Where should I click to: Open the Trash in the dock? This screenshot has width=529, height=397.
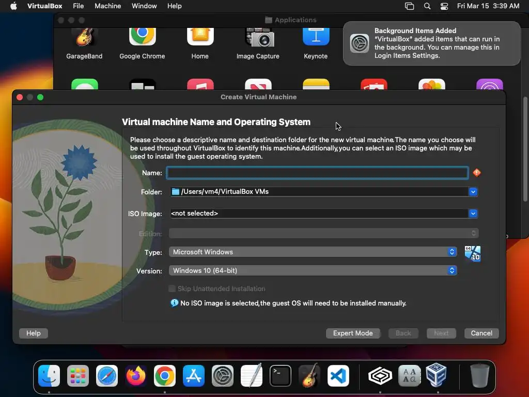click(x=480, y=375)
